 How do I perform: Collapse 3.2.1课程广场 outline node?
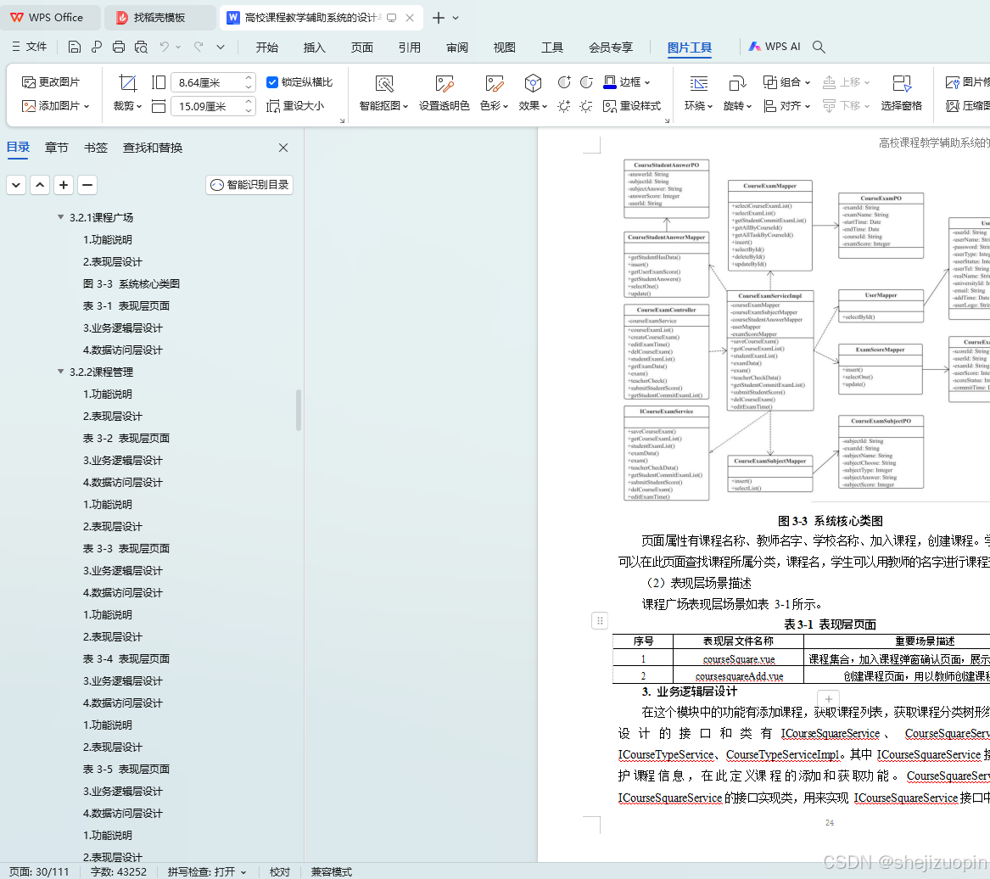tap(60, 217)
